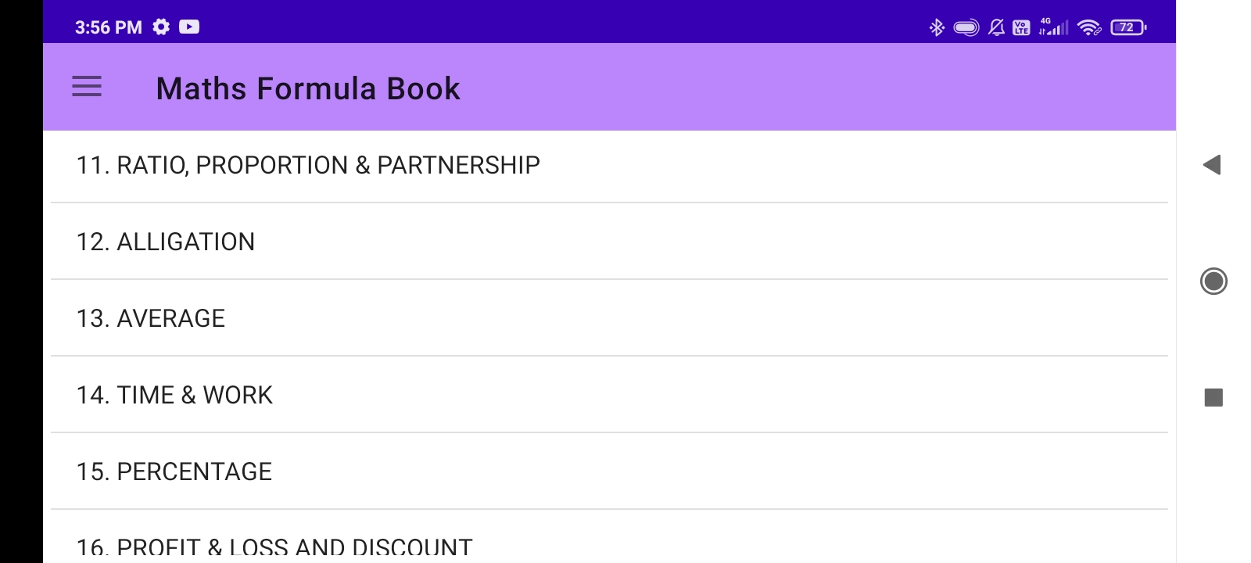
Task: Tap the battery level indicator
Action: tap(1127, 27)
